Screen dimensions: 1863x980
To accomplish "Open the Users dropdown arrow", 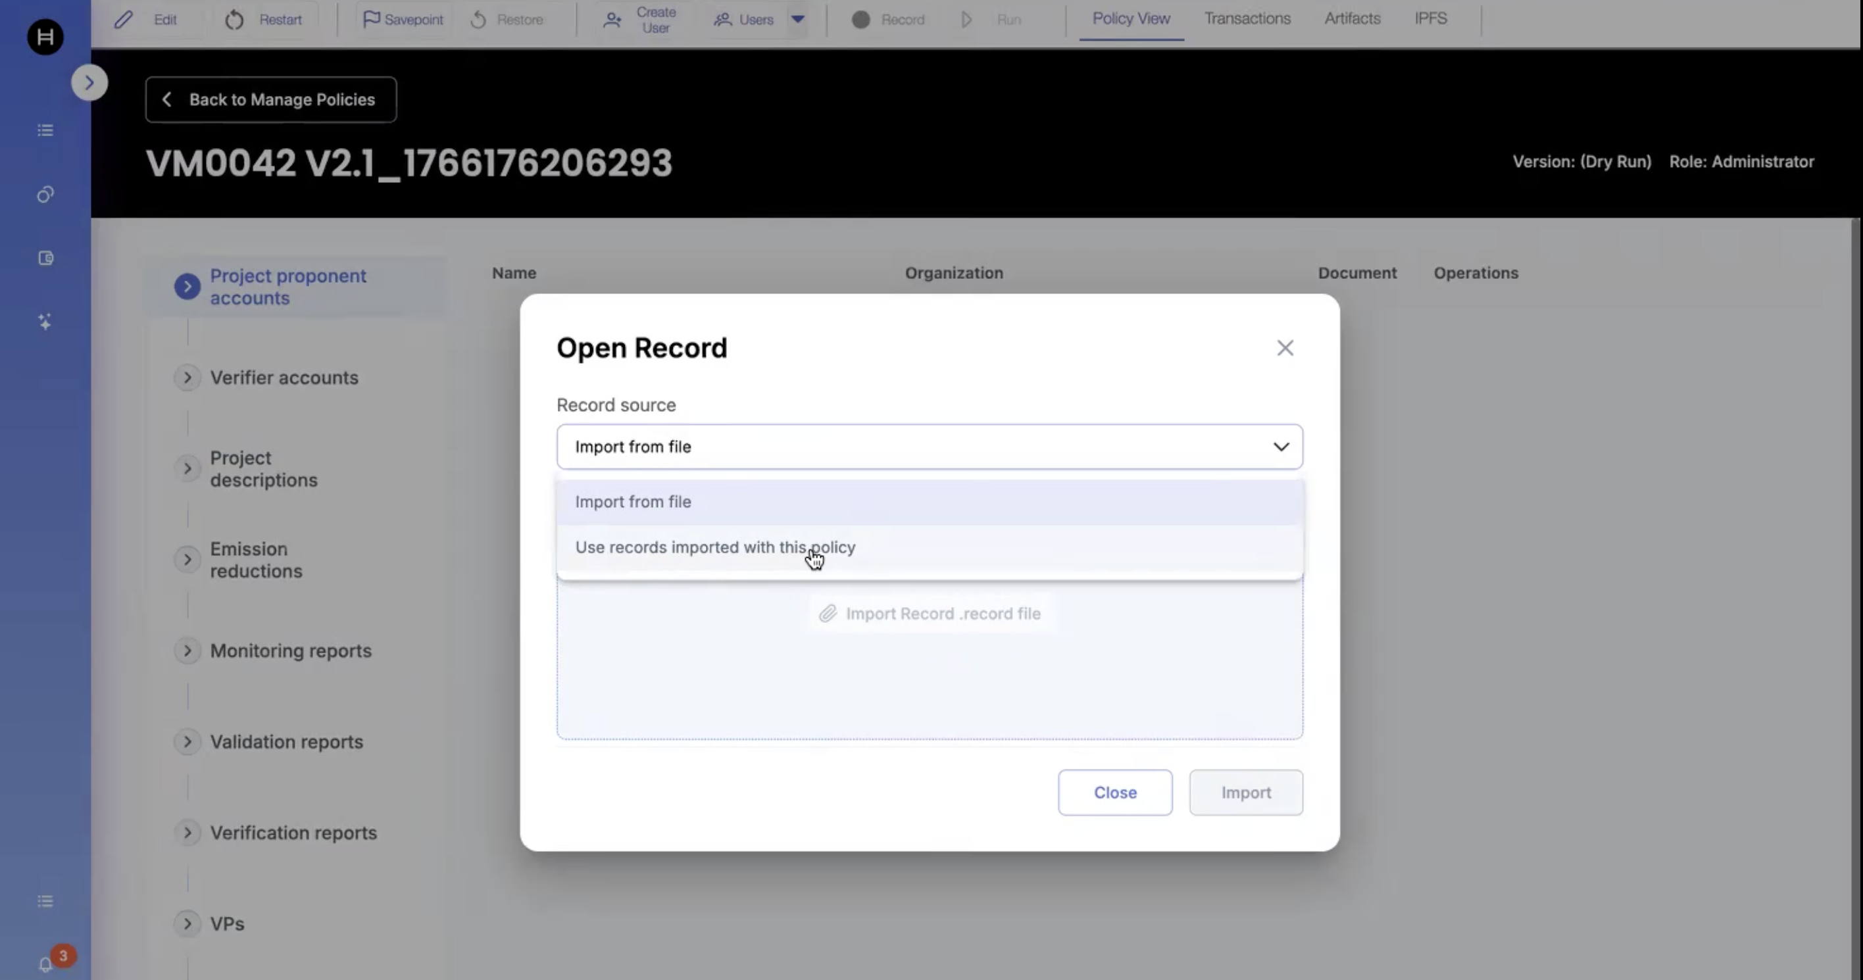I will [798, 20].
